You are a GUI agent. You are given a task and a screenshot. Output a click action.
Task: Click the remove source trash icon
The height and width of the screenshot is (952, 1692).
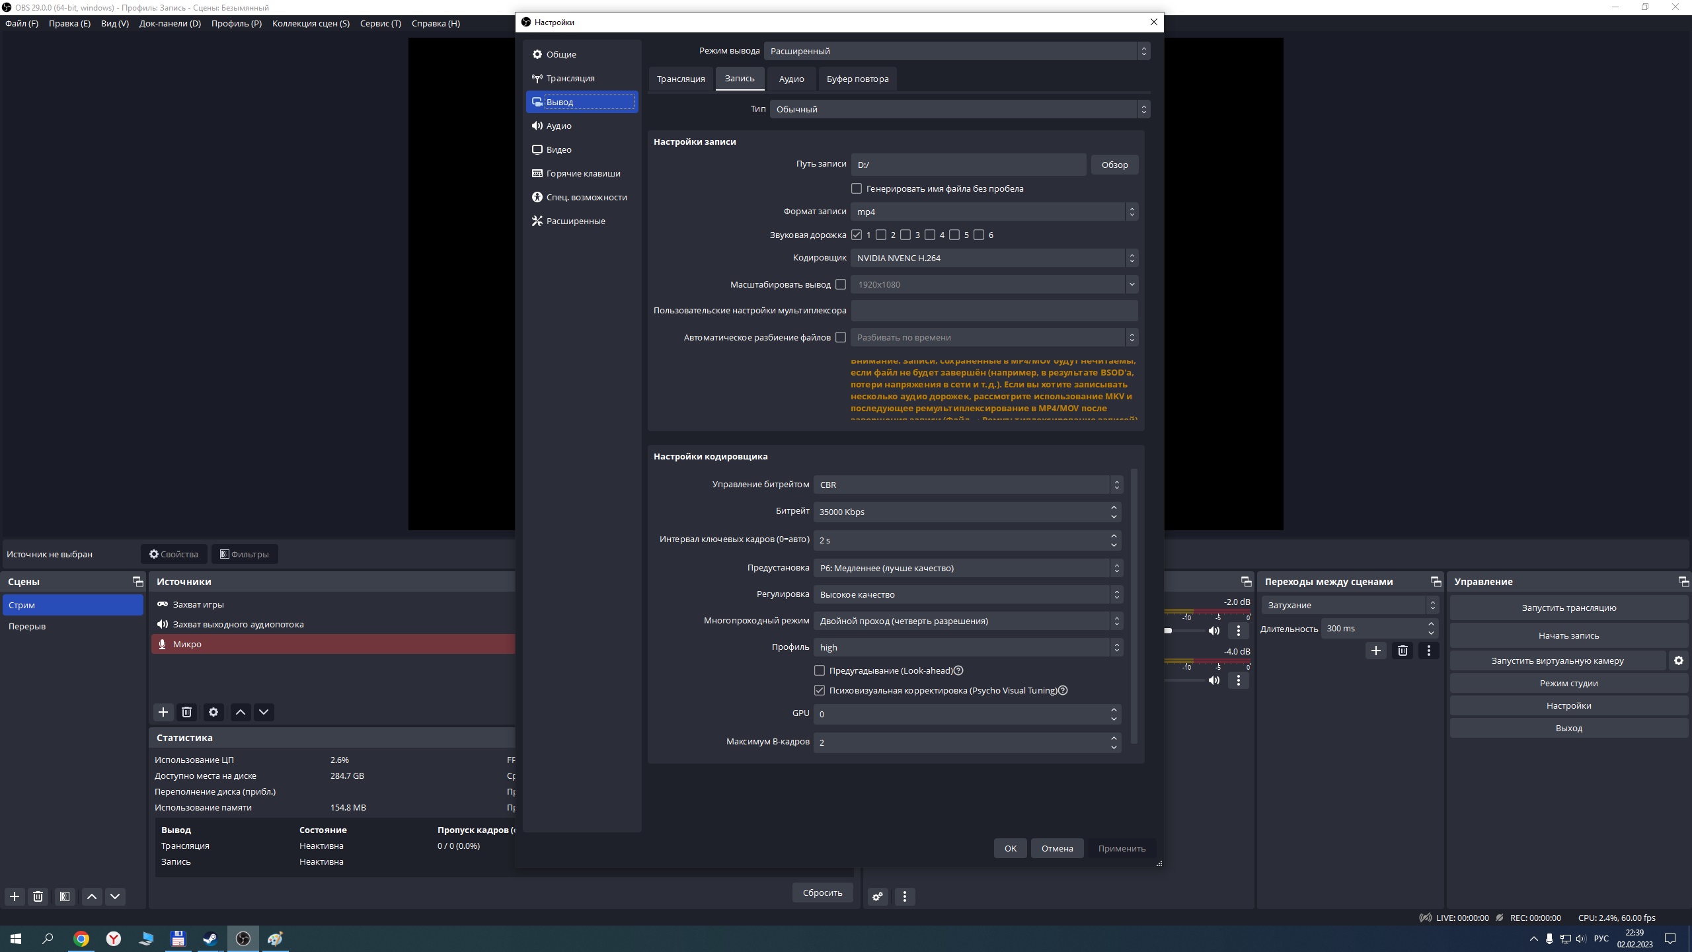tap(186, 712)
